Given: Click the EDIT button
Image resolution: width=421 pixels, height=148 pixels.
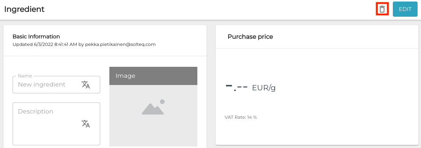Looking at the screenshot, I should (x=405, y=9).
